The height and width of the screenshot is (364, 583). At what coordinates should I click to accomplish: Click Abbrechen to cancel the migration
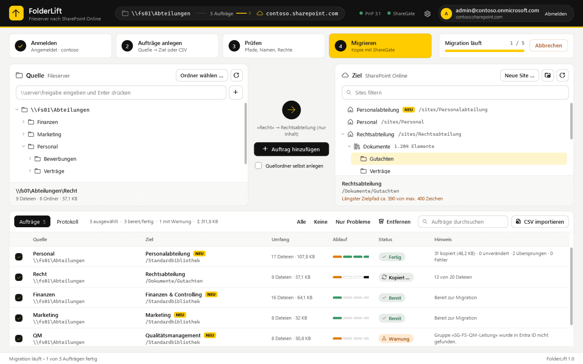548,45
